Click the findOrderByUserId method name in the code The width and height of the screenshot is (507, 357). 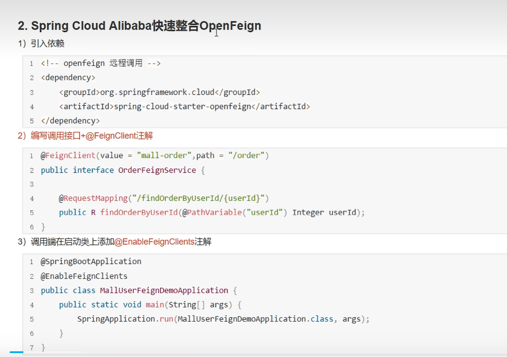click(x=139, y=212)
